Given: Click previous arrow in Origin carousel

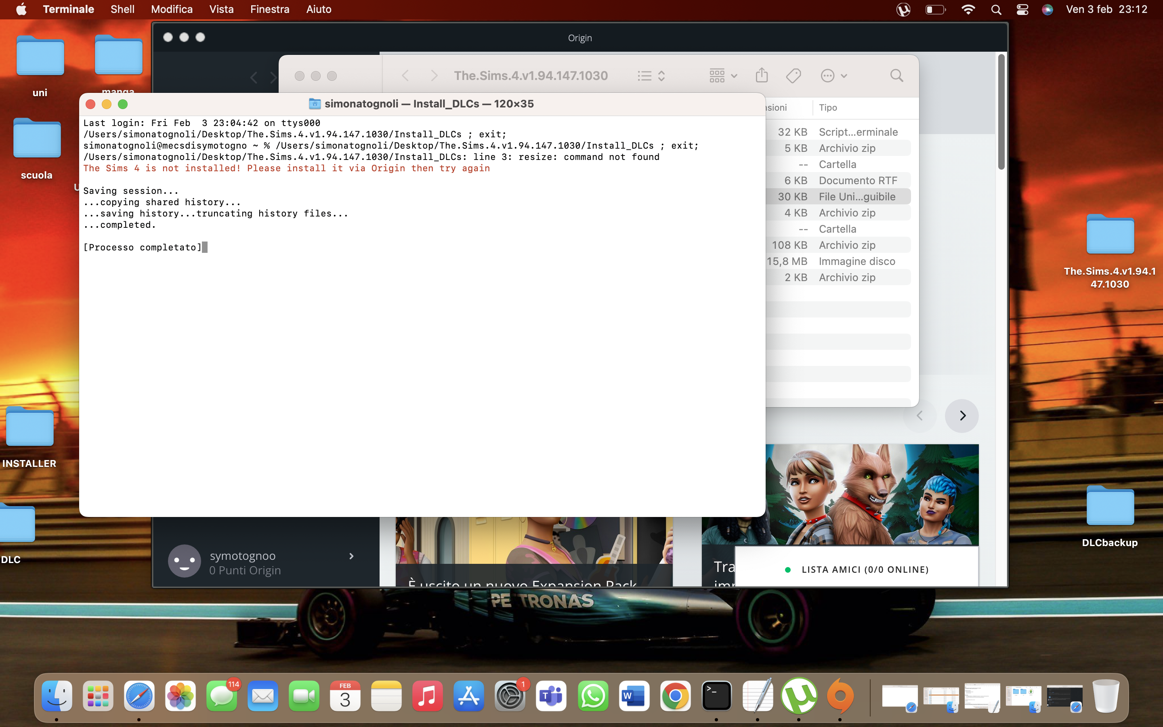Looking at the screenshot, I should 920,416.
